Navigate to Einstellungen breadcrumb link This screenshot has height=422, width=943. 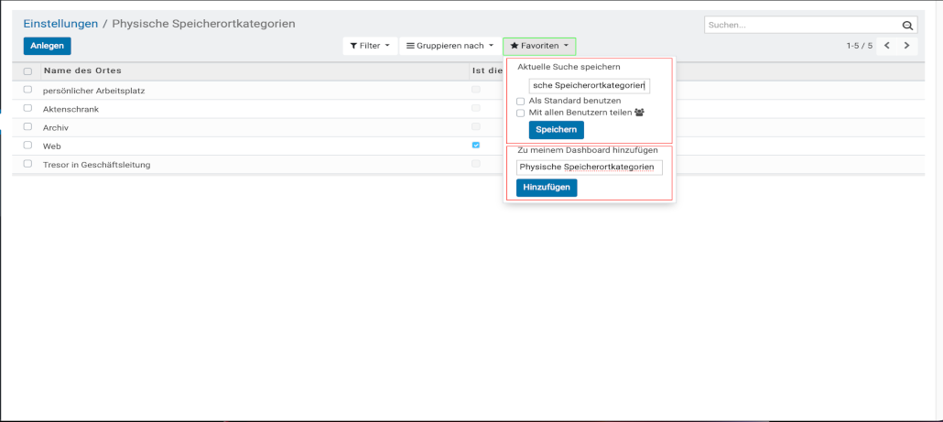(x=60, y=24)
